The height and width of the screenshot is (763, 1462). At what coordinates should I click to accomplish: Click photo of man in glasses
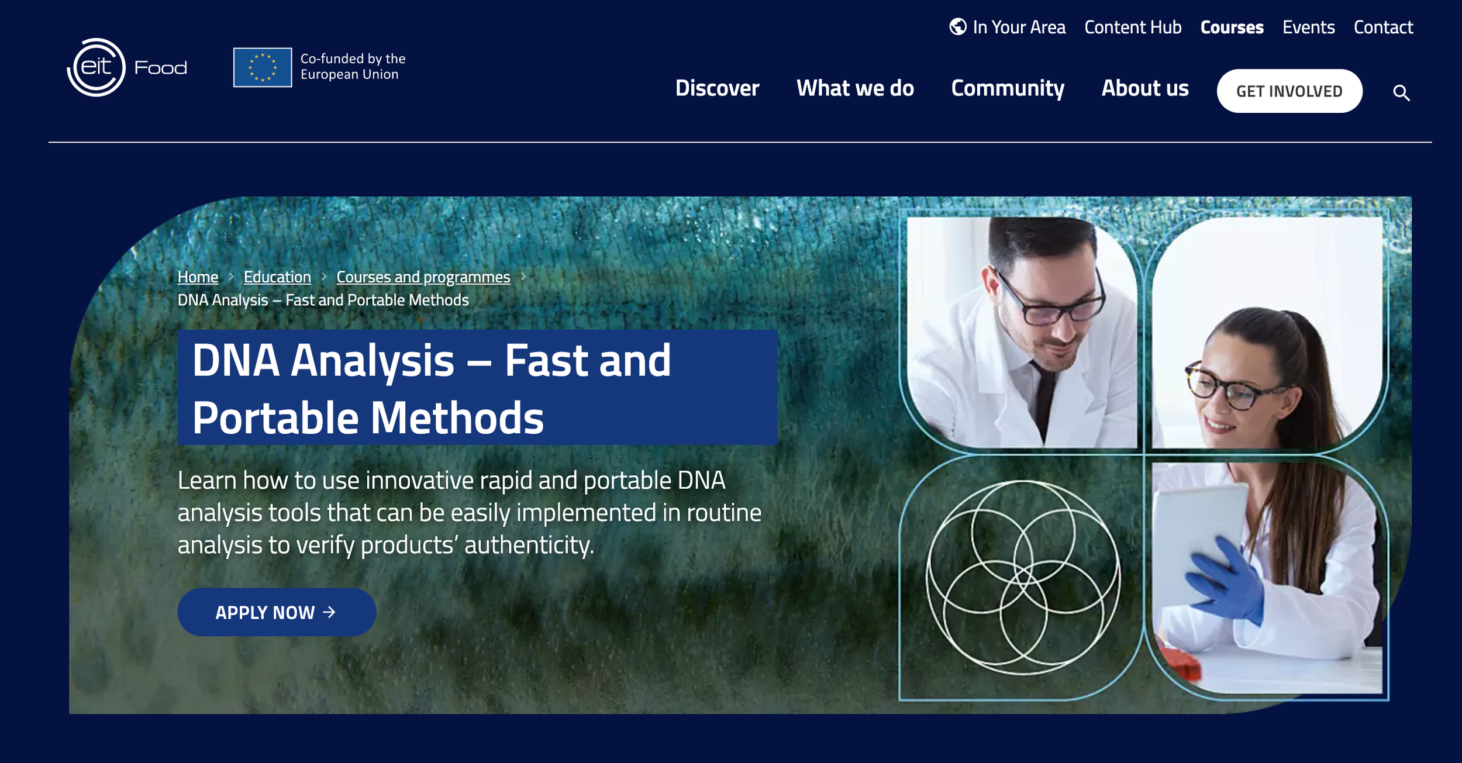pos(1022,332)
